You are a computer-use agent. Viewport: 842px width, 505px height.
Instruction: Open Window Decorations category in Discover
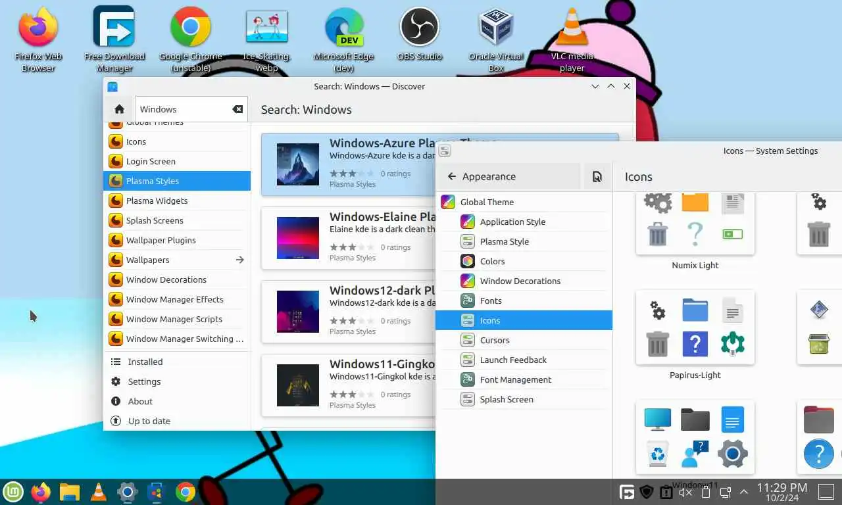click(x=177, y=279)
